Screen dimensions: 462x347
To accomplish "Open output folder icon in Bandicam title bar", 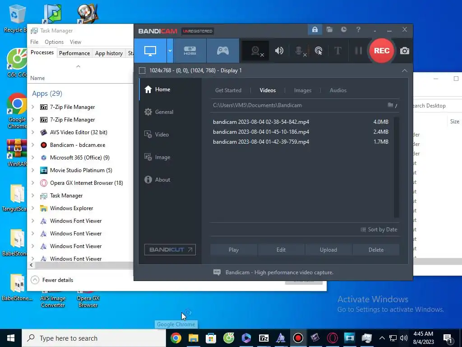I will pos(329,29).
